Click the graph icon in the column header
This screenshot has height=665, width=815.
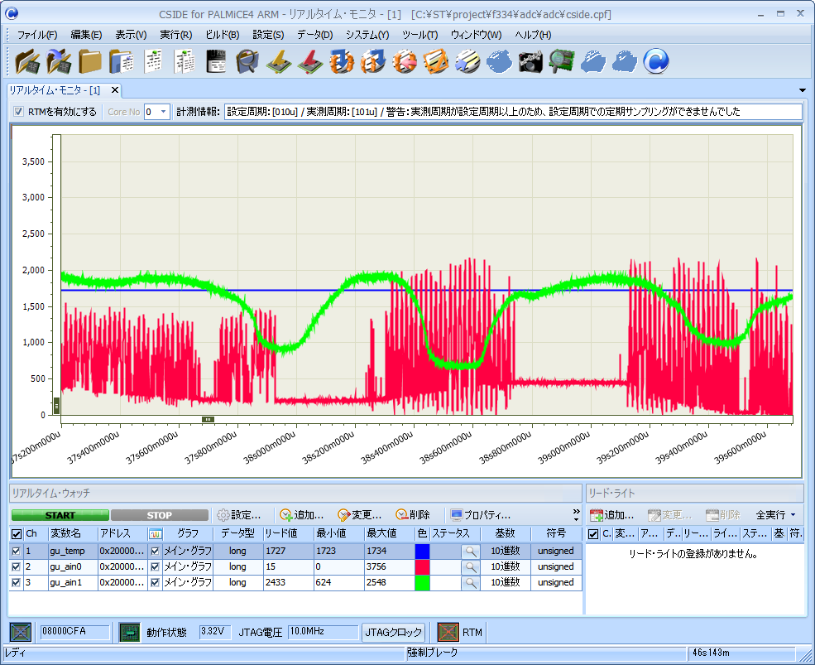[x=156, y=534]
